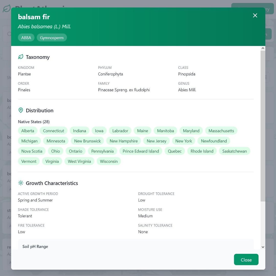This screenshot has height=276, width=276.
Task: Click the Pinopsida class value
Action: pyautogui.click(x=187, y=74)
